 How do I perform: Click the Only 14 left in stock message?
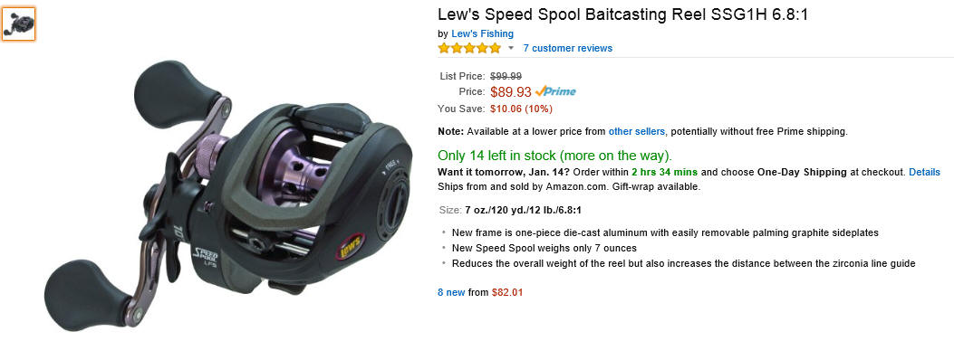coord(554,155)
